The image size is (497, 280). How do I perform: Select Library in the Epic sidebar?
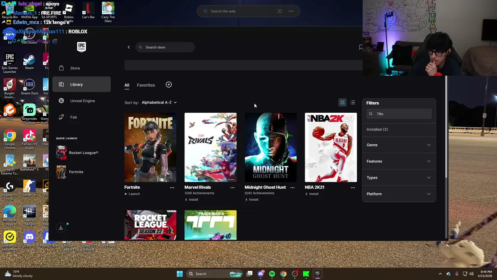(x=82, y=84)
